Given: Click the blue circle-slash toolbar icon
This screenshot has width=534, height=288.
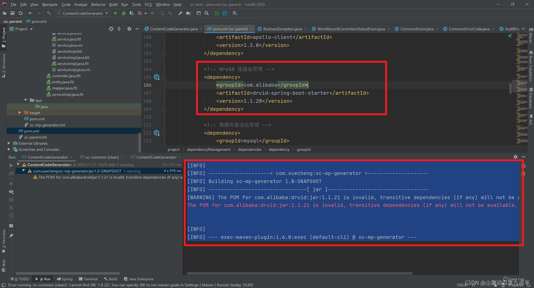Looking at the screenshot, I should [x=225, y=13].
